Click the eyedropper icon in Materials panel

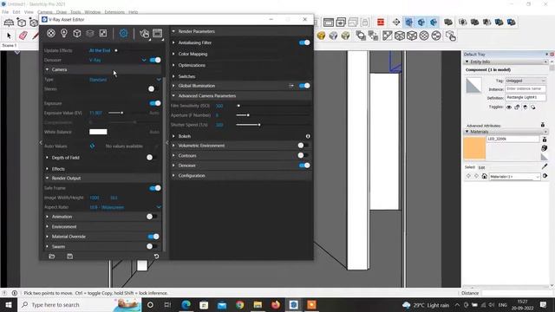pyautogui.click(x=545, y=166)
